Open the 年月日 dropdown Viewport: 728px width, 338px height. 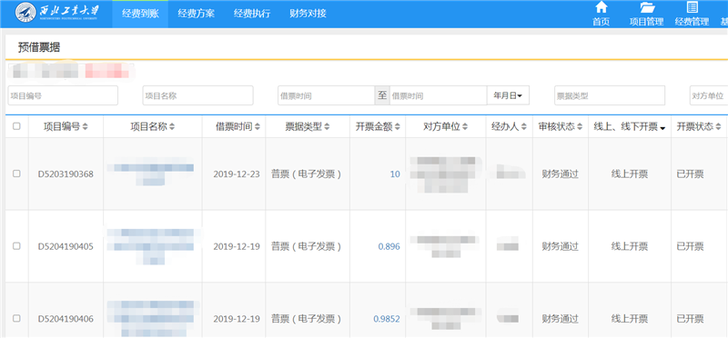pyautogui.click(x=508, y=95)
